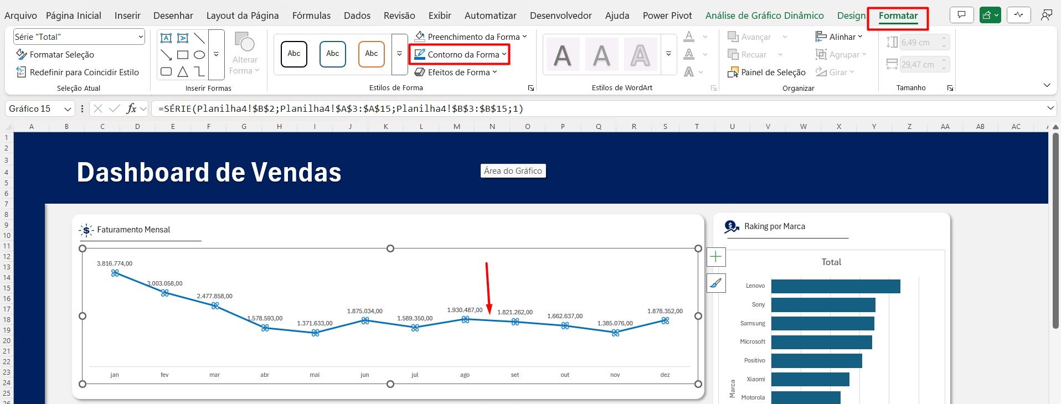The image size is (1061, 404).
Task: Click Redefinir para Coincidir Estilo
Action: tap(78, 72)
